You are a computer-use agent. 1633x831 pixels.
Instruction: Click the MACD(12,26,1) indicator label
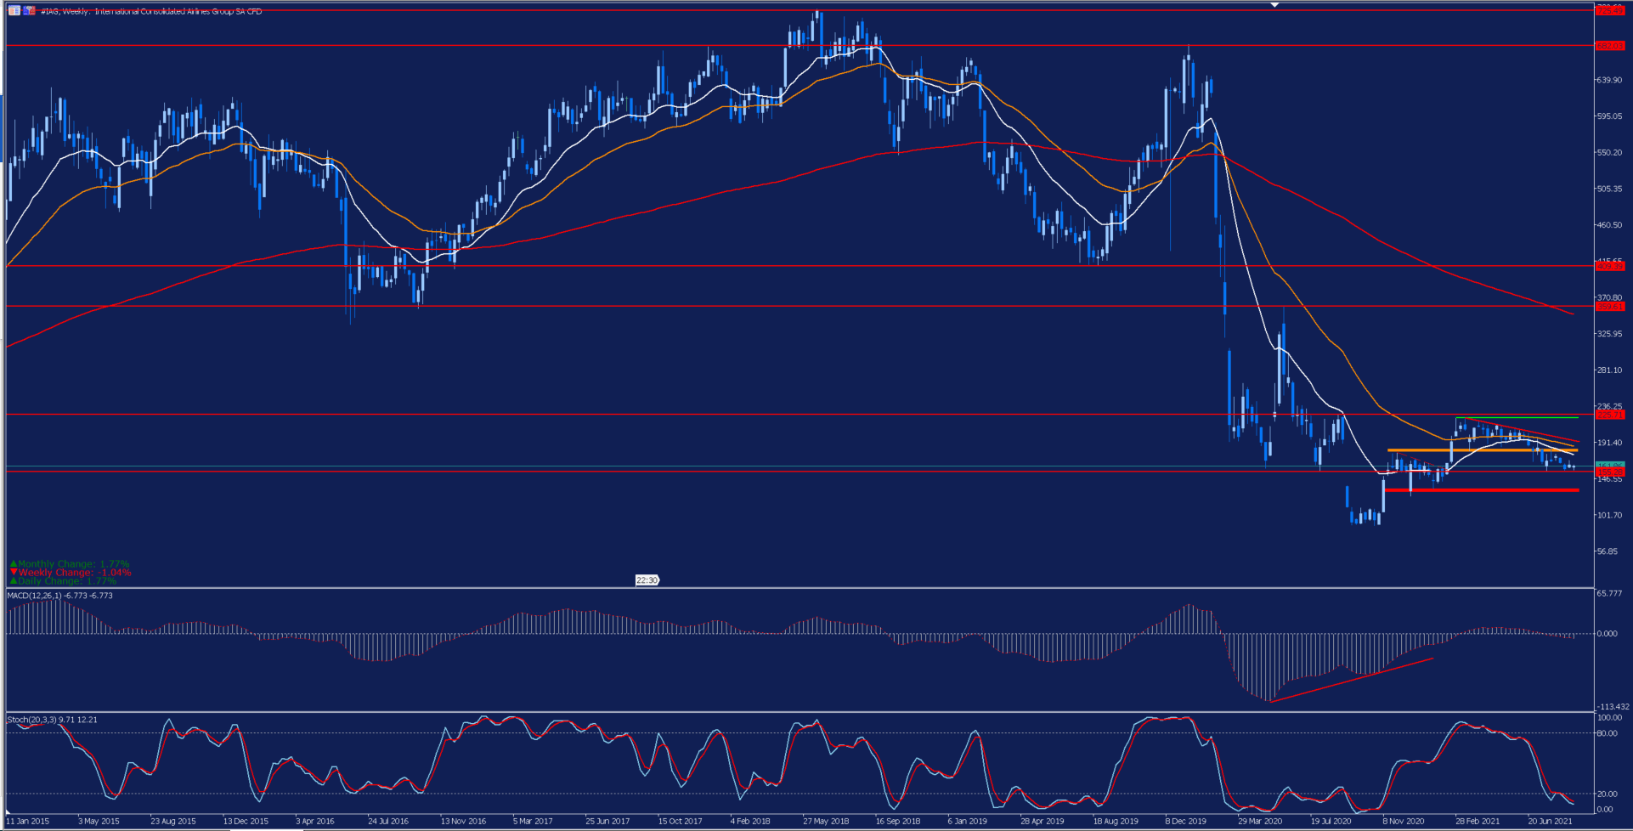click(59, 596)
